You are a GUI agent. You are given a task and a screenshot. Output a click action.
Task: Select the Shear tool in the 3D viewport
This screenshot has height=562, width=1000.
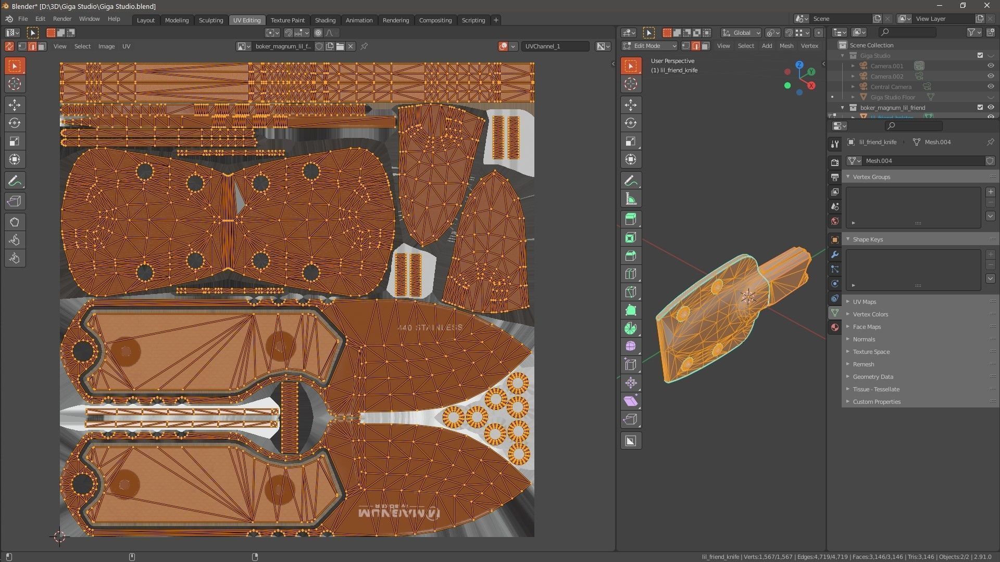(631, 401)
